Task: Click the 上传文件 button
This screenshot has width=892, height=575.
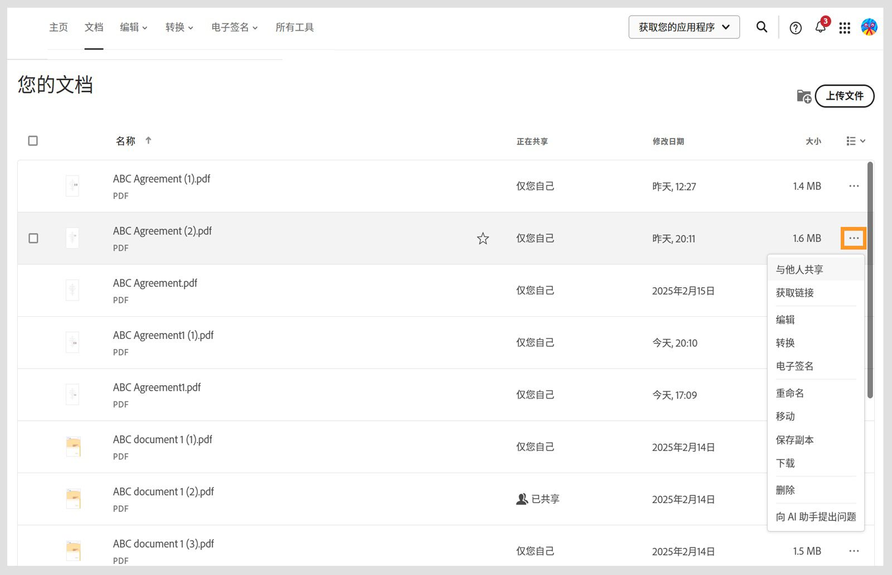Action: click(844, 96)
